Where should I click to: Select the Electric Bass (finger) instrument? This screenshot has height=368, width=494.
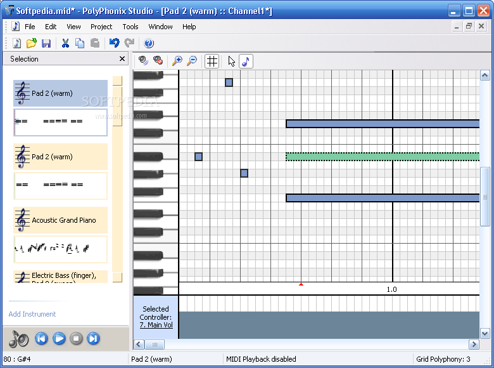click(x=61, y=277)
